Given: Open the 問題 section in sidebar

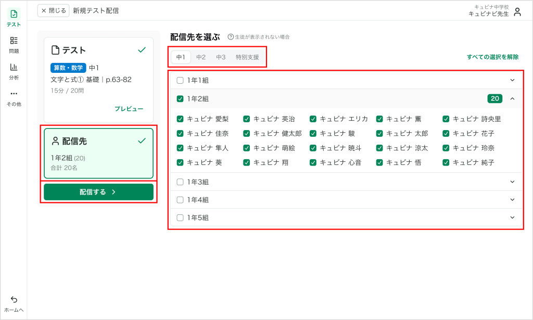Looking at the screenshot, I should click(x=14, y=45).
